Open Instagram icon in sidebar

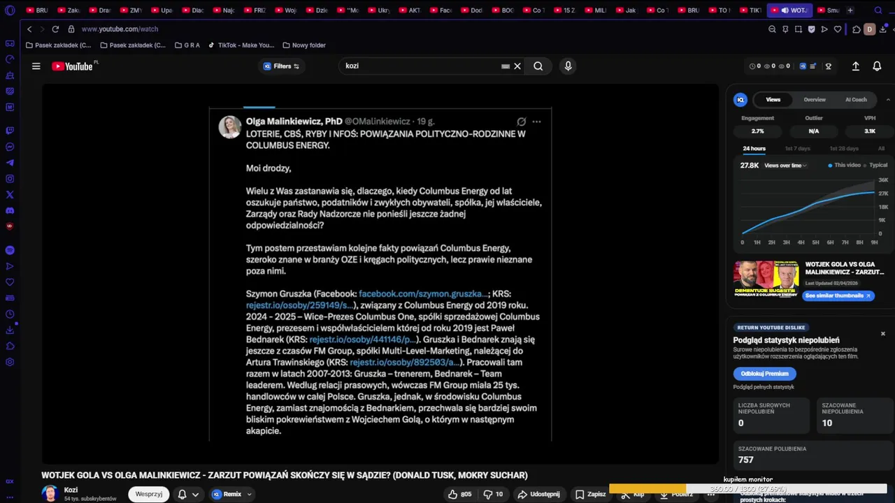[x=10, y=179]
